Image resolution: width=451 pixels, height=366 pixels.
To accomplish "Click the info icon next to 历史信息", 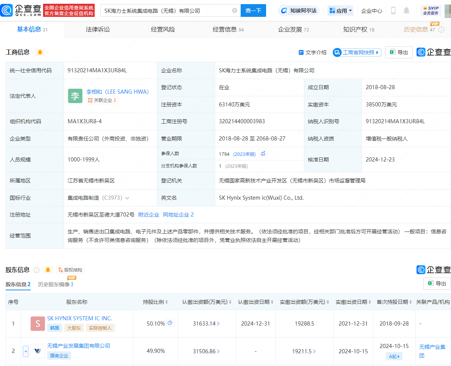I will point(441,30).
